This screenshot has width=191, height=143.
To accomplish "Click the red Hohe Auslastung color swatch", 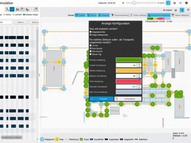I will [129, 81].
